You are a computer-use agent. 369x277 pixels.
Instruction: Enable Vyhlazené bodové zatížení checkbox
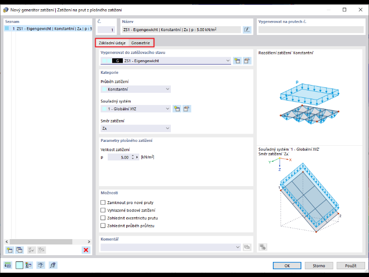pyautogui.click(x=103, y=210)
